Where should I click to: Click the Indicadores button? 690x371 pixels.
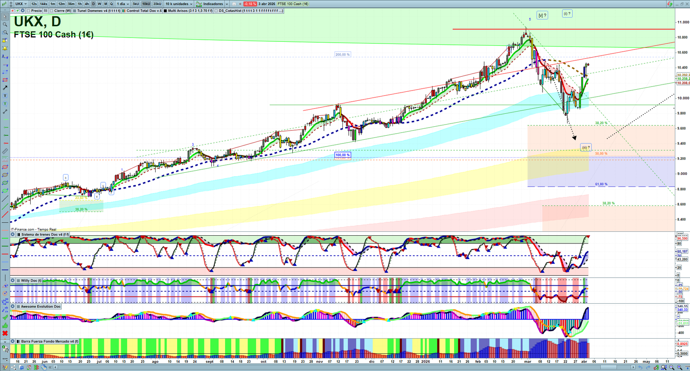pos(213,4)
